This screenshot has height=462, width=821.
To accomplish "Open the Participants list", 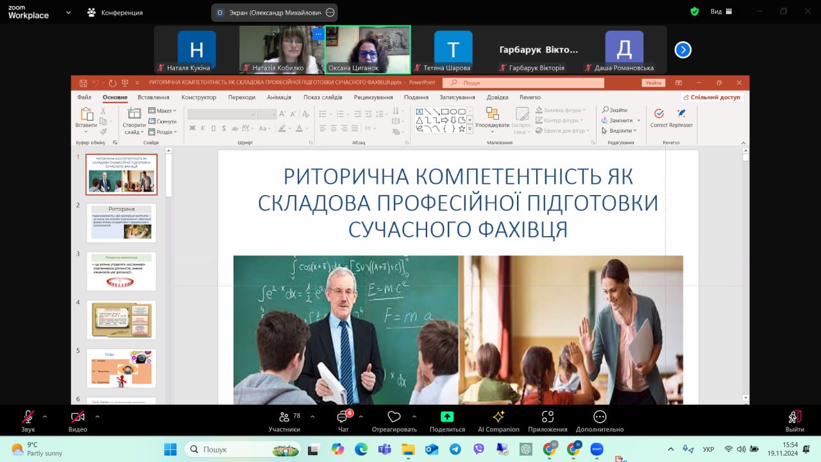I will click(284, 418).
